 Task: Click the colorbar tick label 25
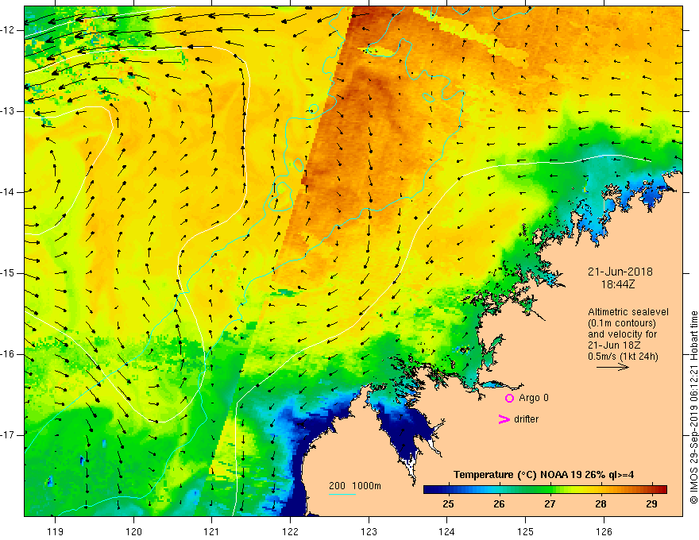(449, 504)
